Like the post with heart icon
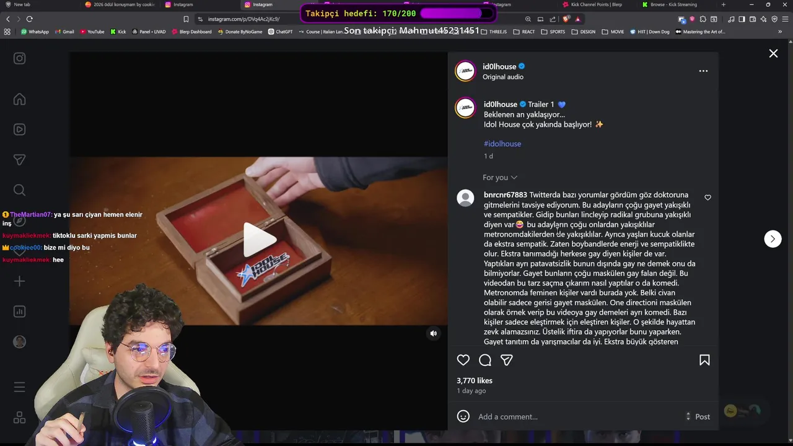 [x=463, y=360]
